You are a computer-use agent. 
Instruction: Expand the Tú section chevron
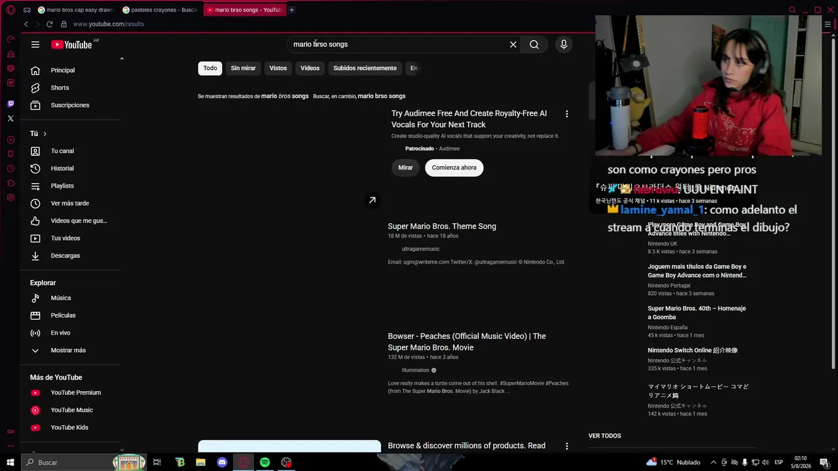45,134
